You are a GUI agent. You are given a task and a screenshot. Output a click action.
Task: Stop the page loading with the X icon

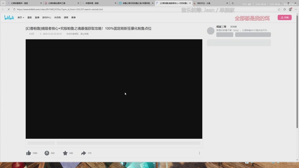[9, 9]
